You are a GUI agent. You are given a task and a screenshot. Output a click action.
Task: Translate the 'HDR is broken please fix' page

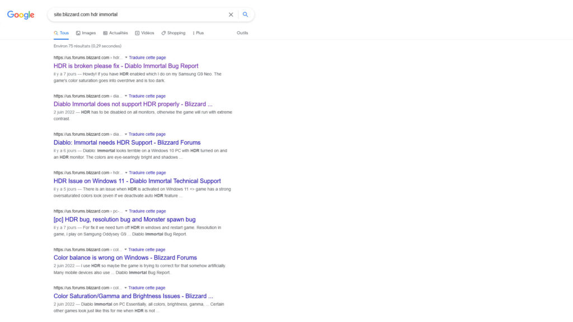(x=147, y=58)
